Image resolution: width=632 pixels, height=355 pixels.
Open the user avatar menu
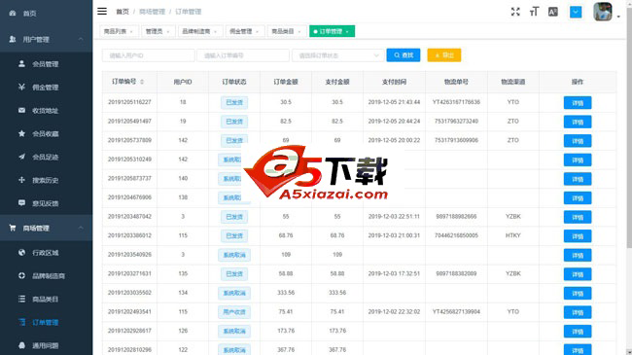coord(603,12)
